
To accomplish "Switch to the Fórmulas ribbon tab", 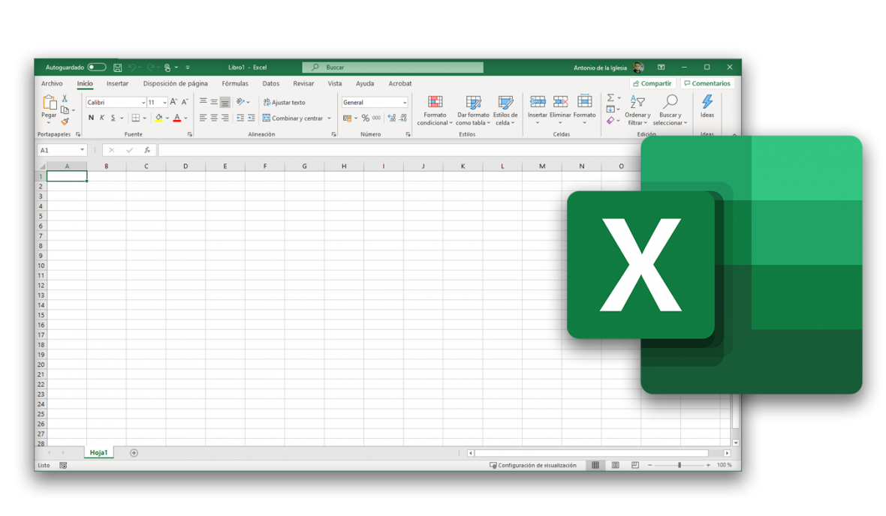I will pos(235,83).
